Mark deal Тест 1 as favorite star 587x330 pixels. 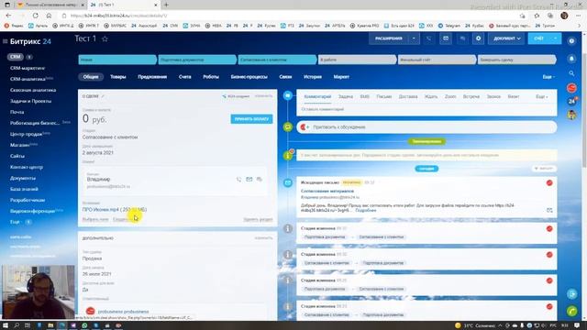pyautogui.click(x=105, y=38)
